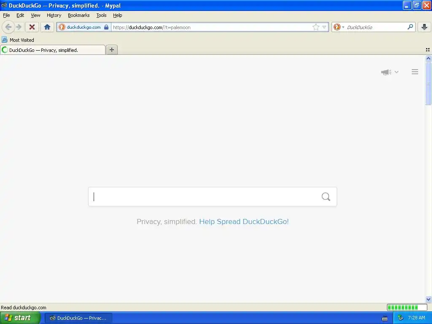
Task: Click the padlock security icon
Action: 106,27
